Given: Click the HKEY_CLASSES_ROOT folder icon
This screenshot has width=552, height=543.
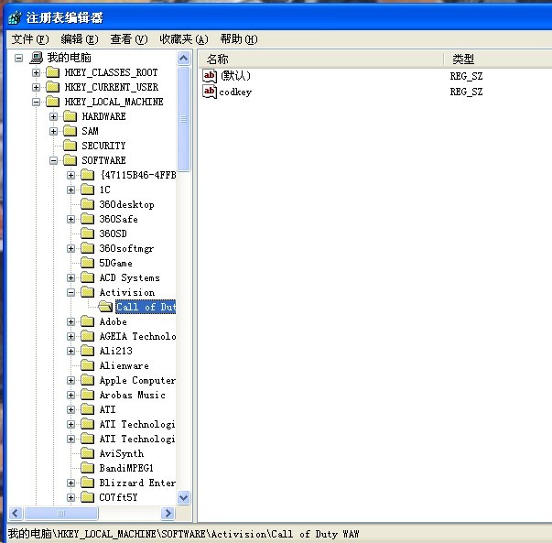Looking at the screenshot, I should pyautogui.click(x=53, y=72).
